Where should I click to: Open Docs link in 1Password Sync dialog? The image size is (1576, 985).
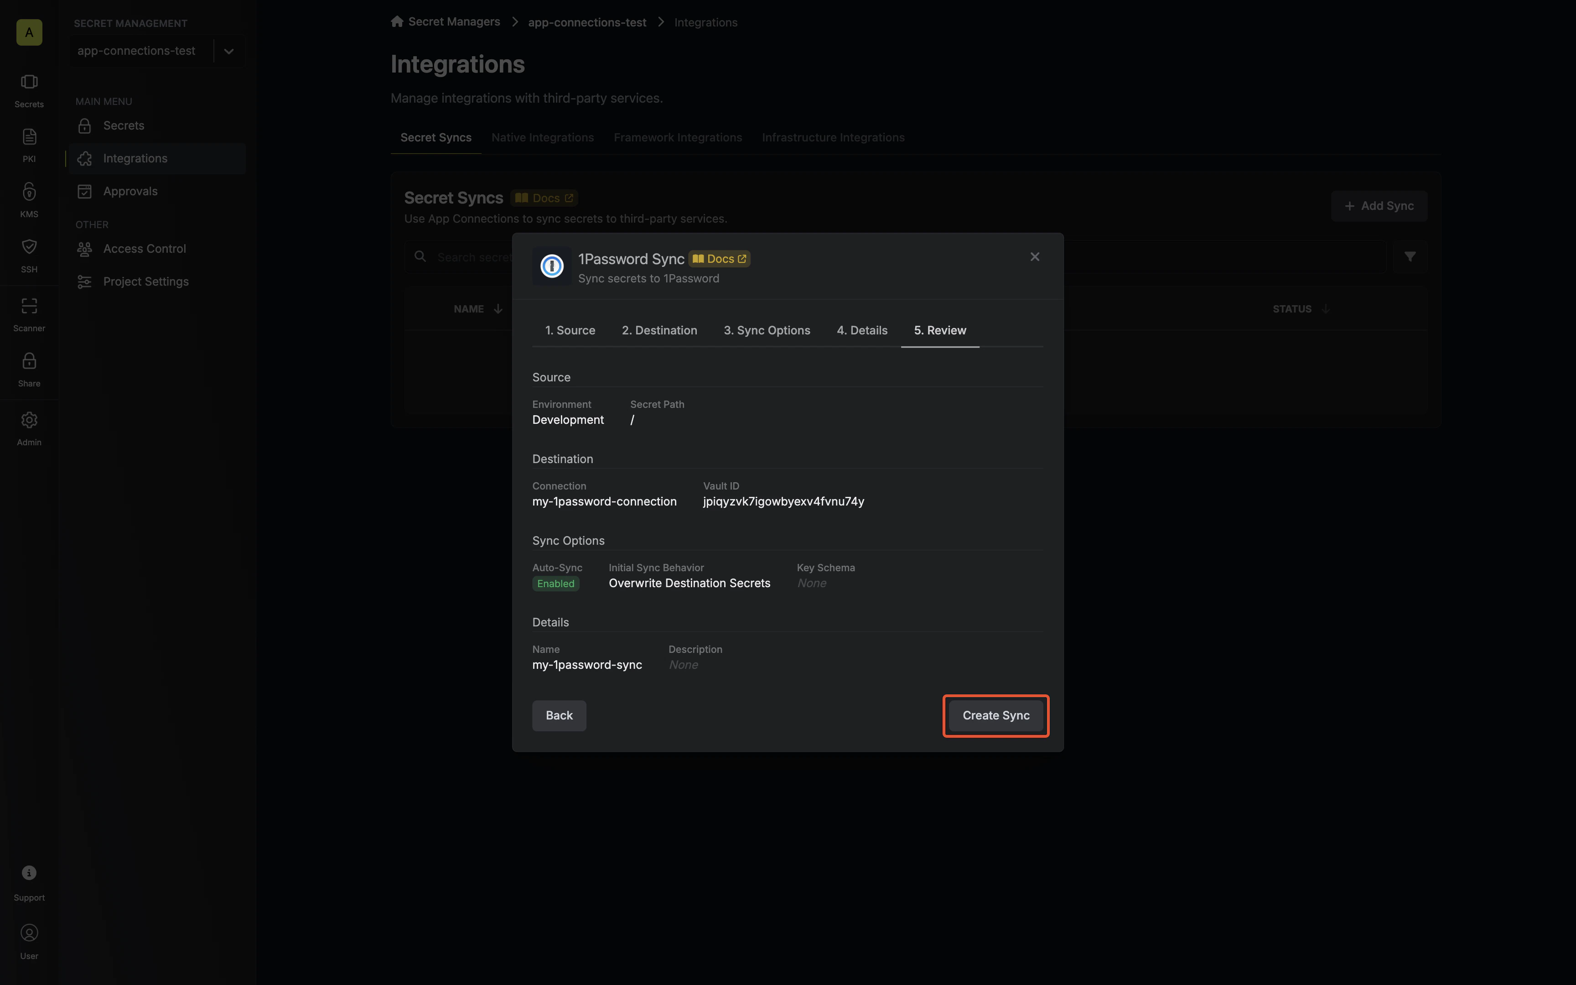coord(719,259)
